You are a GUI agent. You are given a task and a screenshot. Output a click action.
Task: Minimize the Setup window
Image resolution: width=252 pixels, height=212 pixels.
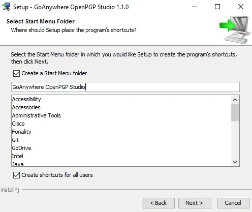point(195,7)
